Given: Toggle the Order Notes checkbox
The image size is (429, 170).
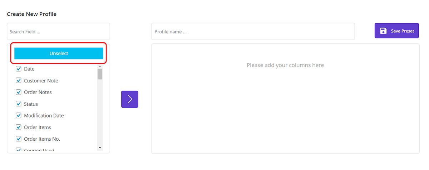Looking at the screenshot, I should (19, 92).
